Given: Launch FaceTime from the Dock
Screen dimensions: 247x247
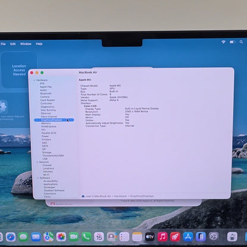Looking at the screenshot, I should pyautogui.click(x=74, y=237).
